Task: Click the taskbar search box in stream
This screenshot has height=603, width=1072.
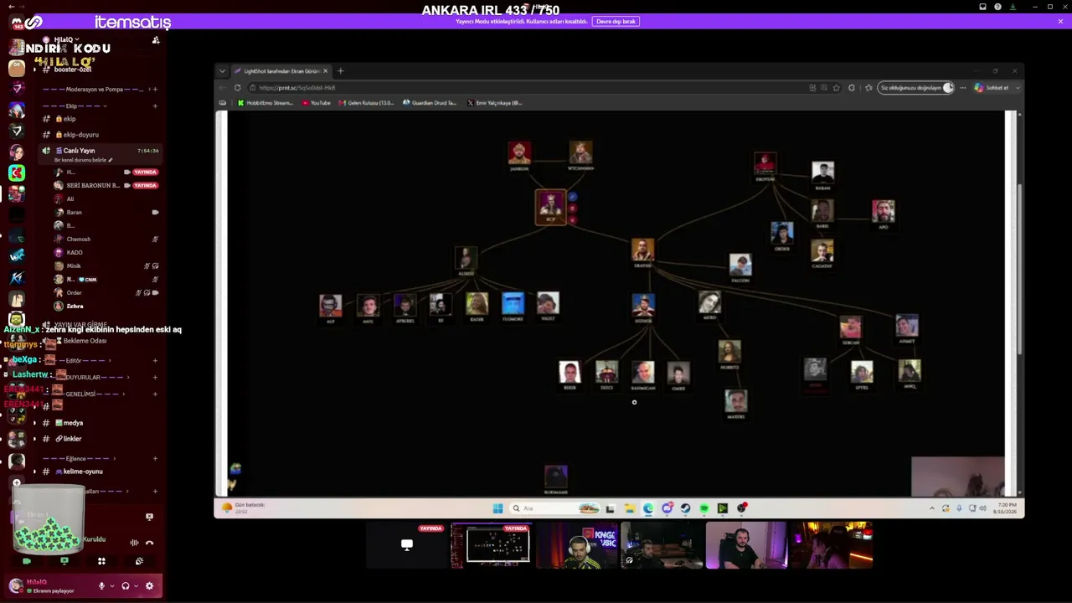Action: 554,508
